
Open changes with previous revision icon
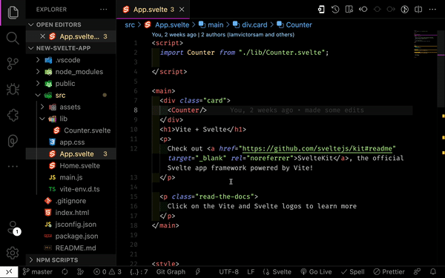[x=363, y=10]
